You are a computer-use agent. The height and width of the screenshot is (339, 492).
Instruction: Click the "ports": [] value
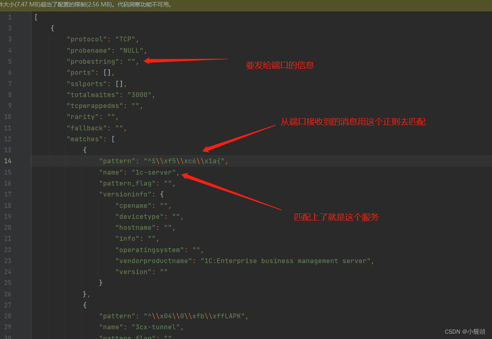107,72
